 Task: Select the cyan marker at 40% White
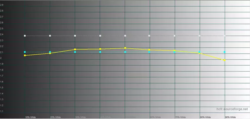tap(100, 52)
